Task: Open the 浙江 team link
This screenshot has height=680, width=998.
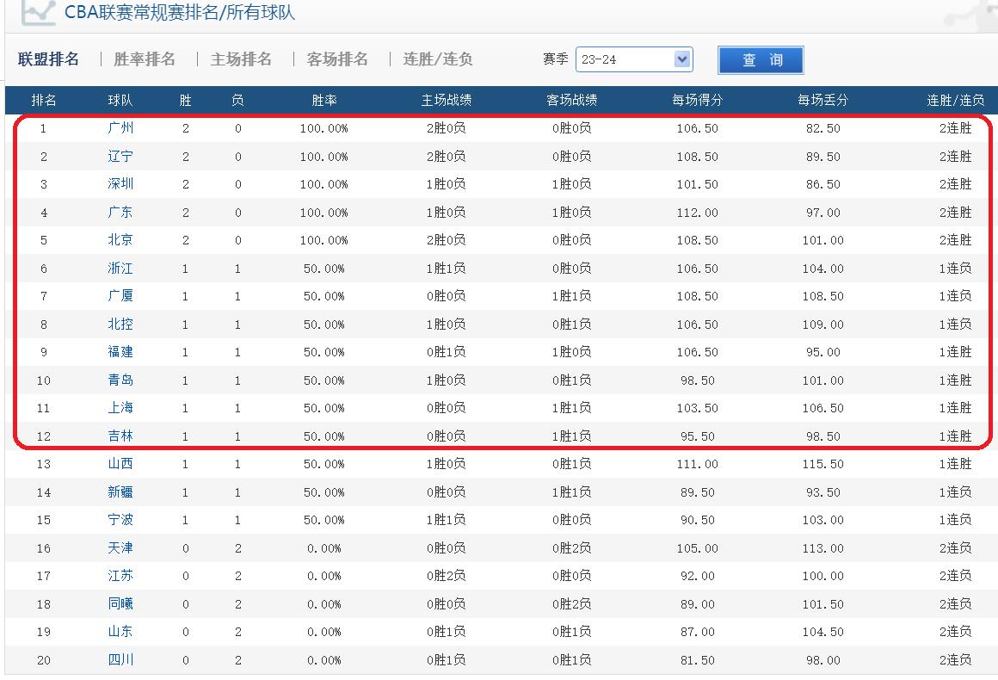Action: click(x=120, y=268)
